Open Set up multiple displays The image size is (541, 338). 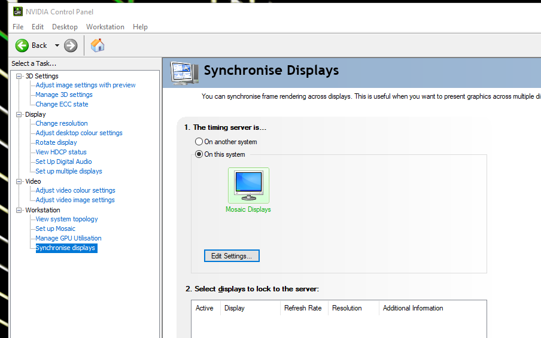pyautogui.click(x=69, y=171)
